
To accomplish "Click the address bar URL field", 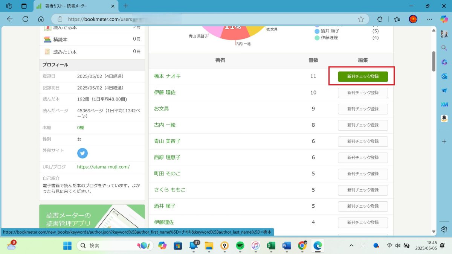I will [x=207, y=19].
